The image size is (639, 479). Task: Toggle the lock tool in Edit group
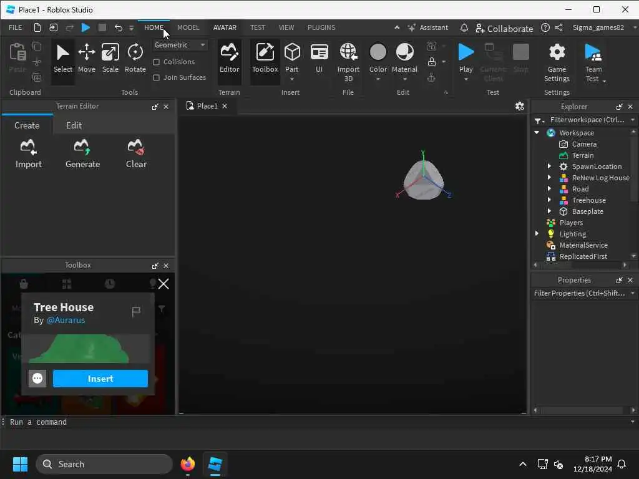432,62
